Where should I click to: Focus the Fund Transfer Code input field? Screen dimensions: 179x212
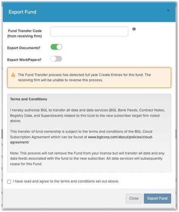[89, 31]
